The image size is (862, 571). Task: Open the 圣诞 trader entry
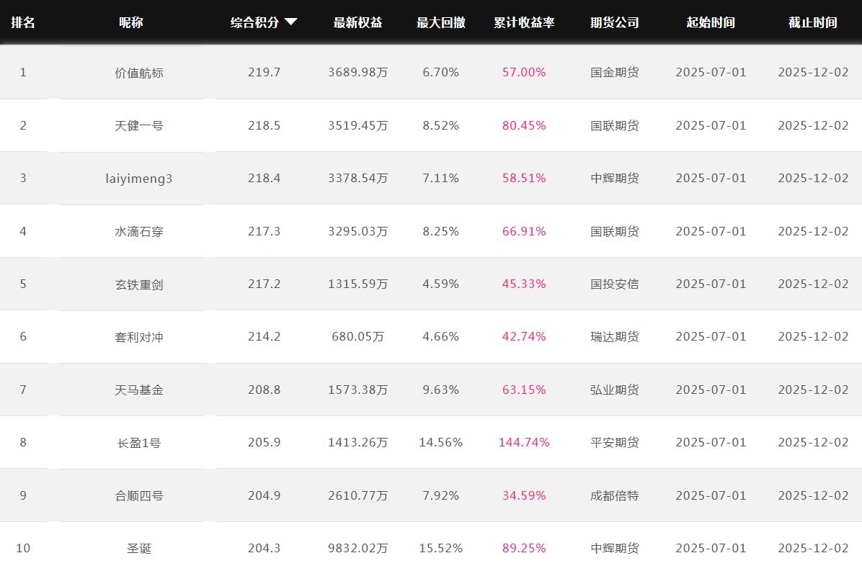[x=139, y=549]
